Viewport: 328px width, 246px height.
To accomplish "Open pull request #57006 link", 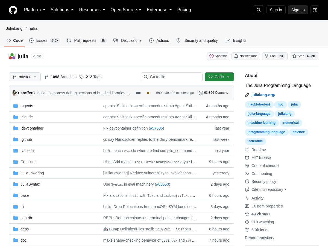I will pos(156,128).
